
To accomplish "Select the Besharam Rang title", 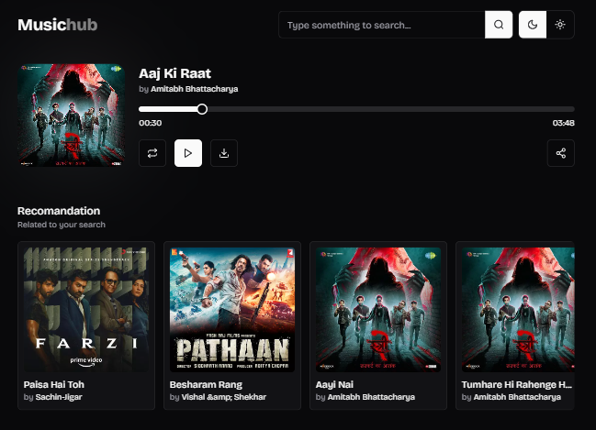I will click(x=206, y=384).
